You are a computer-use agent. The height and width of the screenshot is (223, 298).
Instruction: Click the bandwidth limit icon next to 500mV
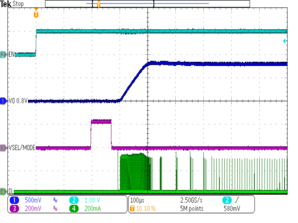tap(55, 200)
